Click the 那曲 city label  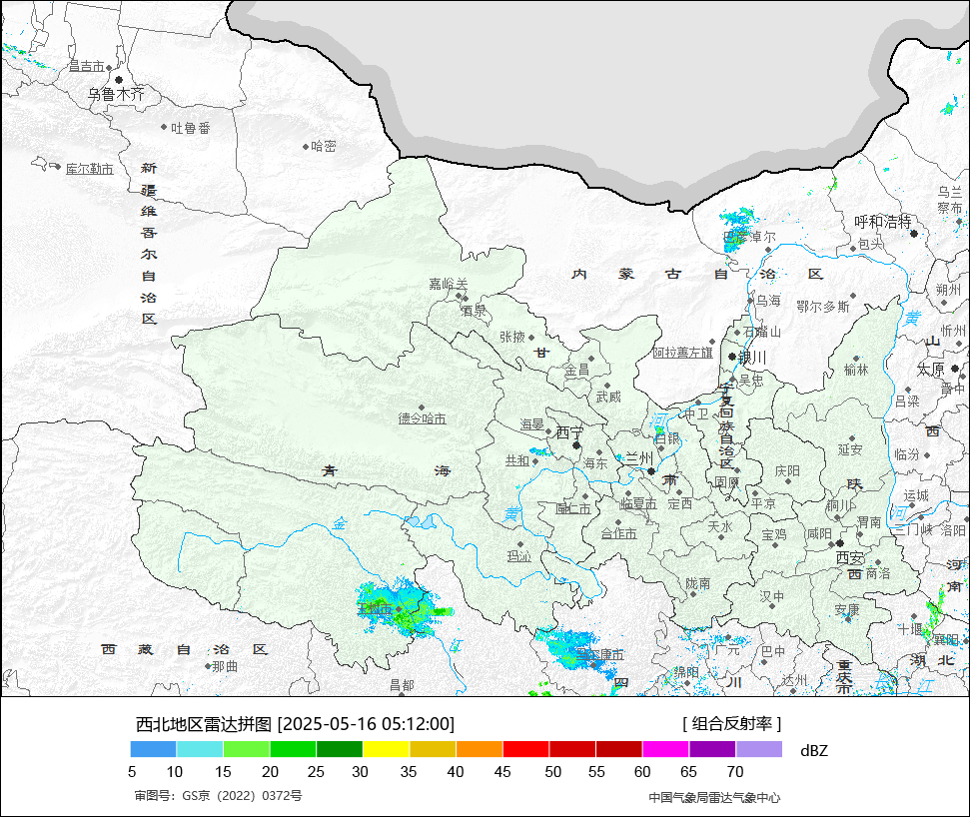click(x=225, y=667)
